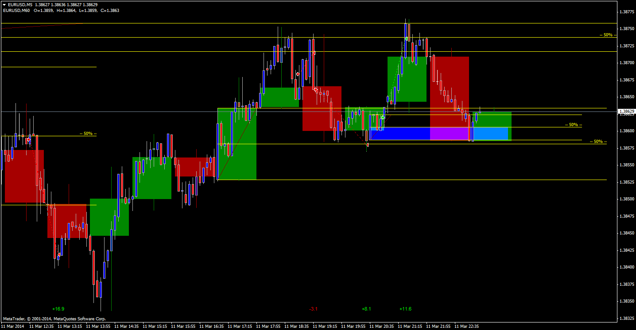Click the 1.38500 price axis label
The width and height of the screenshot is (636, 330).
point(626,199)
